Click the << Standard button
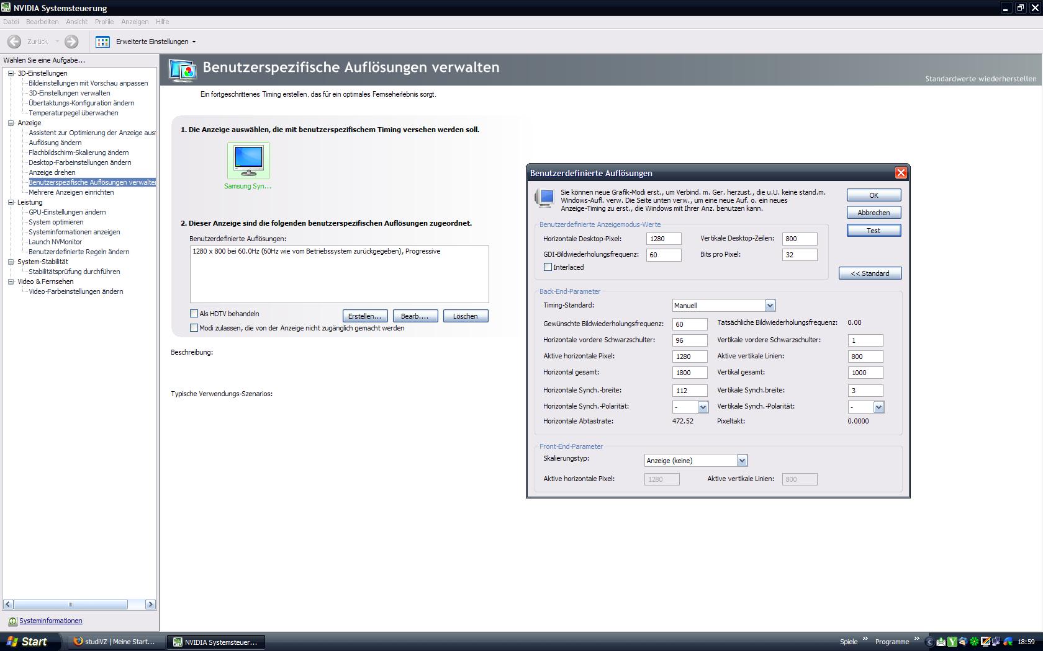 (x=870, y=273)
